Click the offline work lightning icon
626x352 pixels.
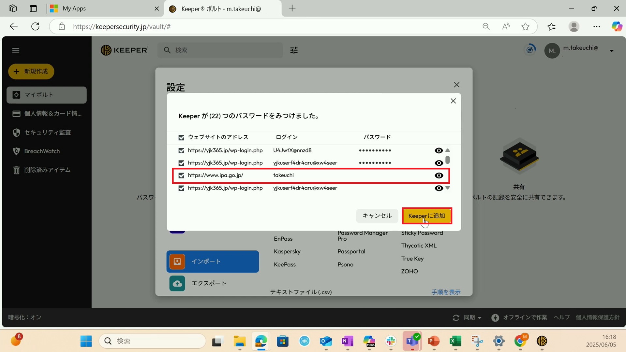click(x=495, y=317)
